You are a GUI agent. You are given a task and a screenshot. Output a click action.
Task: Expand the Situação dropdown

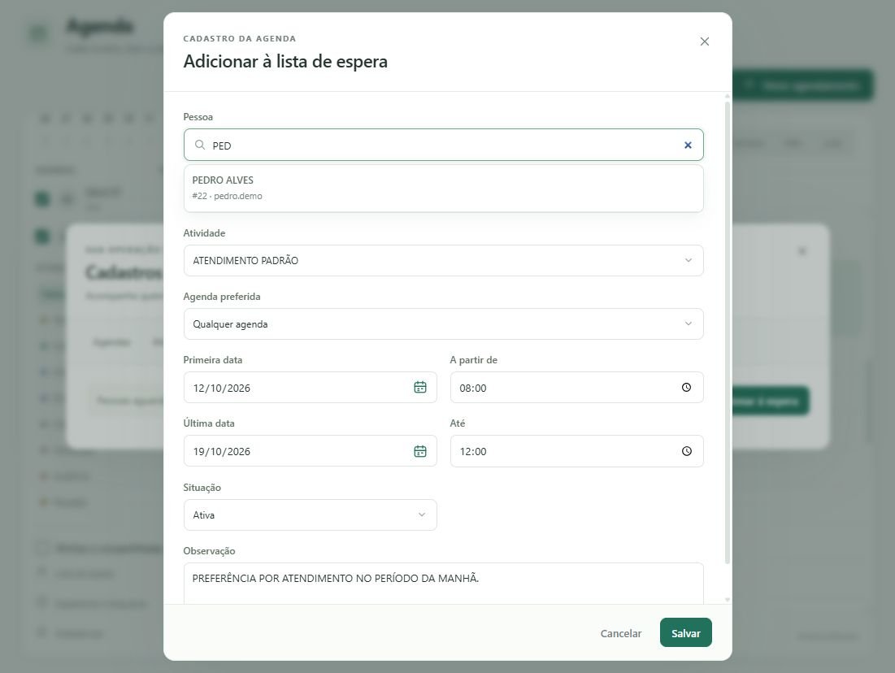tap(311, 515)
